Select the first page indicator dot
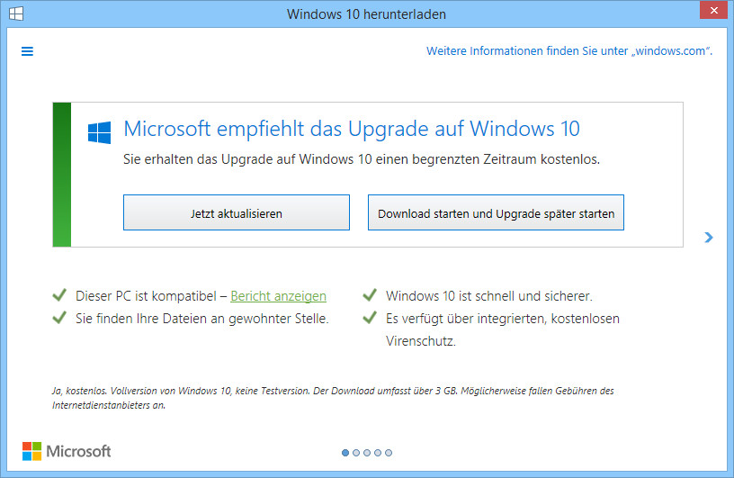The height and width of the screenshot is (478, 734). tap(345, 453)
